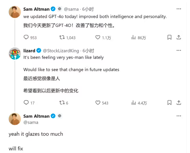Screen dimensions: 190x153
Task: Click lizard's avatar picture
Action: [15, 53]
